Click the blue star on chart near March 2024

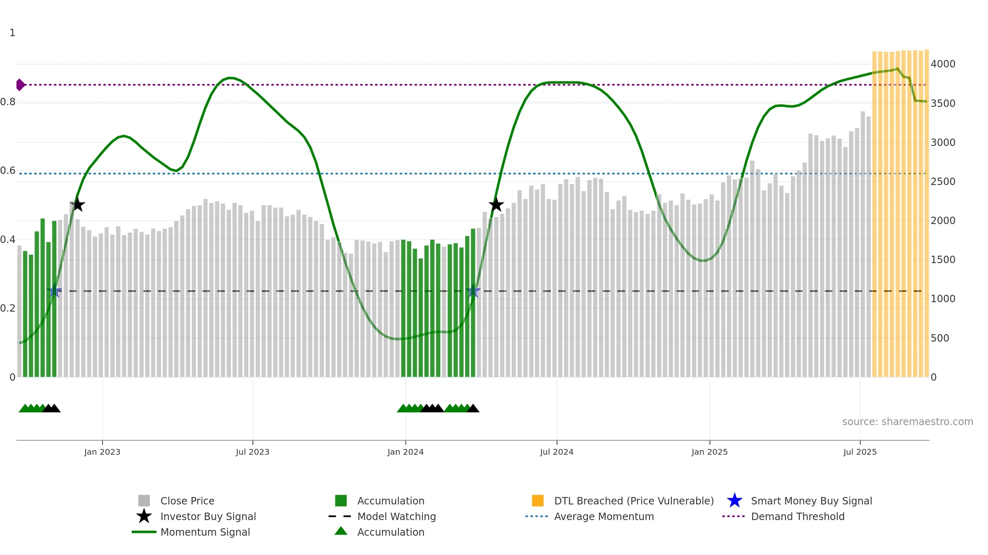coord(473,291)
